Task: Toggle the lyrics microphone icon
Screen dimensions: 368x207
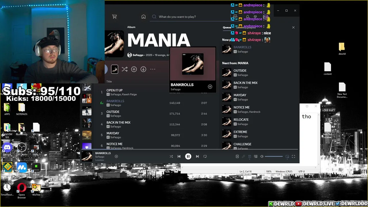Action: (243, 156)
